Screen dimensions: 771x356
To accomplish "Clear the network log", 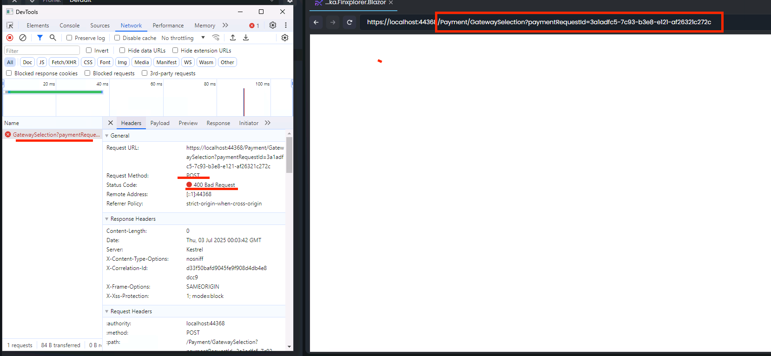I will tap(23, 38).
